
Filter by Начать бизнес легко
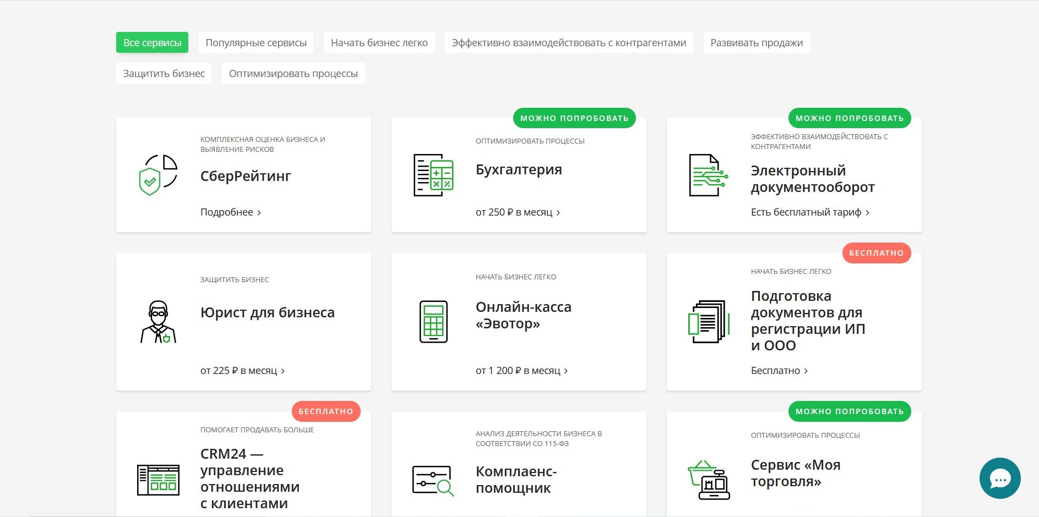coord(379,43)
